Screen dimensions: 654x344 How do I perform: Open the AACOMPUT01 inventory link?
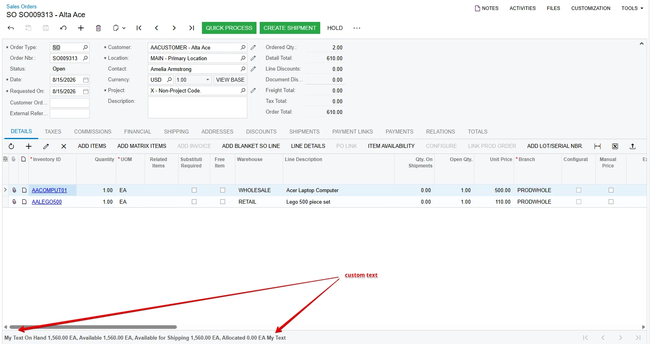(49, 190)
